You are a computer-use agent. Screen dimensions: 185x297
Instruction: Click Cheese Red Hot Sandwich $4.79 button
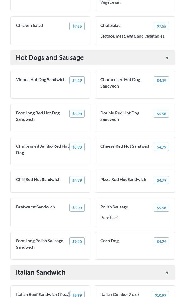161,147
